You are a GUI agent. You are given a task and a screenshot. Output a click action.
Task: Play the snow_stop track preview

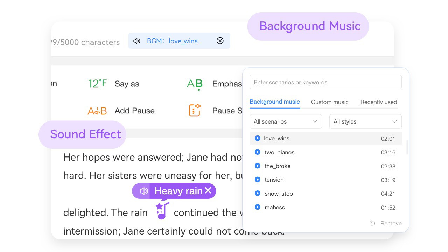coord(257,194)
